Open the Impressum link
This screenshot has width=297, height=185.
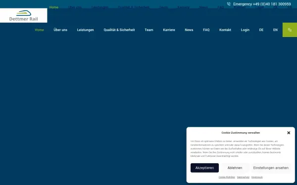click(x=257, y=177)
